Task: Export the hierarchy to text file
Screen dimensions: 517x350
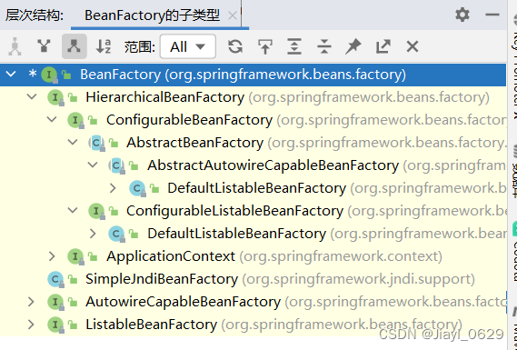Action: (x=383, y=46)
